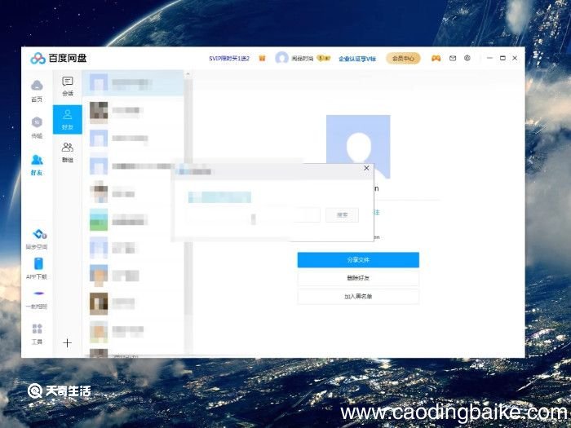Switch to the 会话 conversations tab
The width and height of the screenshot is (571, 428).
point(68,86)
